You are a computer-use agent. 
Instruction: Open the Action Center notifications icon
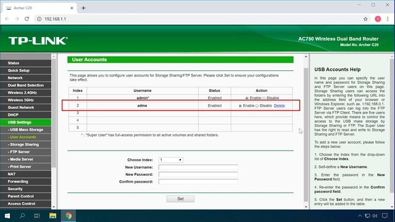385,216
